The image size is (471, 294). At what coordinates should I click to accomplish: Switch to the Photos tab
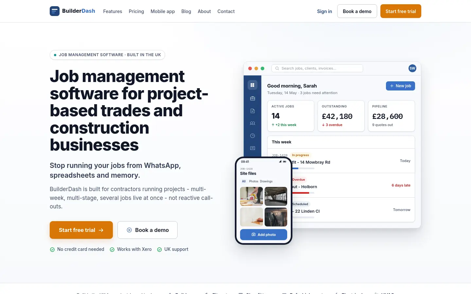[x=253, y=181]
